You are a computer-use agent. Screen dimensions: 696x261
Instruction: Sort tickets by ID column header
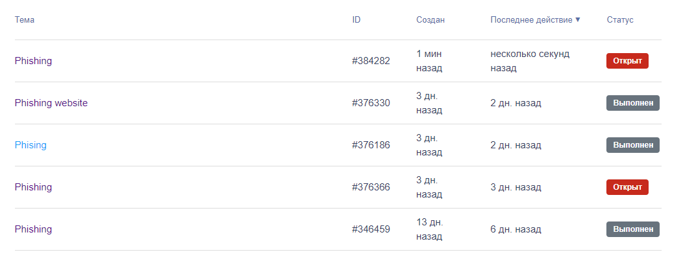[x=356, y=20]
